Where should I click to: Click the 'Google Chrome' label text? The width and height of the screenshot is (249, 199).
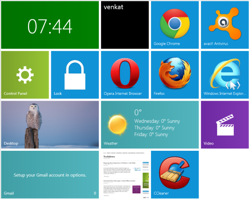pos(167,44)
